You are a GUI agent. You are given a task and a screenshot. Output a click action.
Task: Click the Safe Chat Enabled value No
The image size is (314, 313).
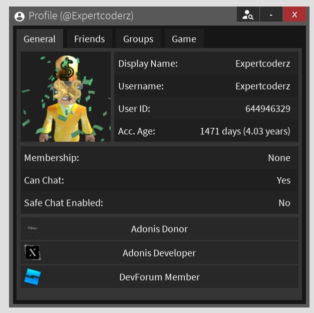284,203
